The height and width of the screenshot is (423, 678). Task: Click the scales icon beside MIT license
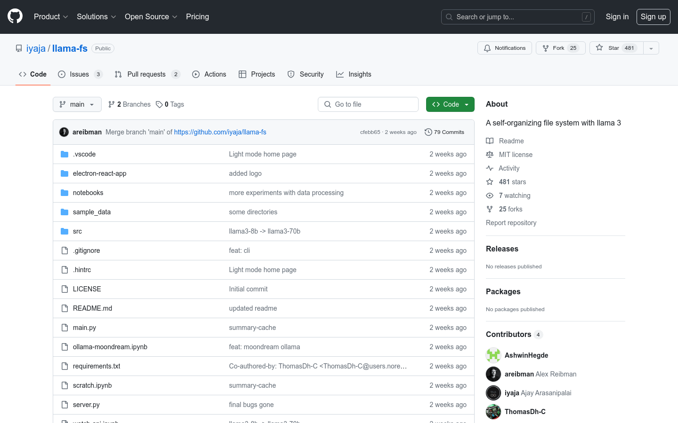pos(490,155)
